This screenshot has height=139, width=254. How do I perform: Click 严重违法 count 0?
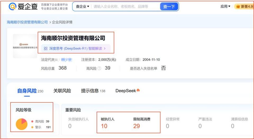[x=200, y=126]
